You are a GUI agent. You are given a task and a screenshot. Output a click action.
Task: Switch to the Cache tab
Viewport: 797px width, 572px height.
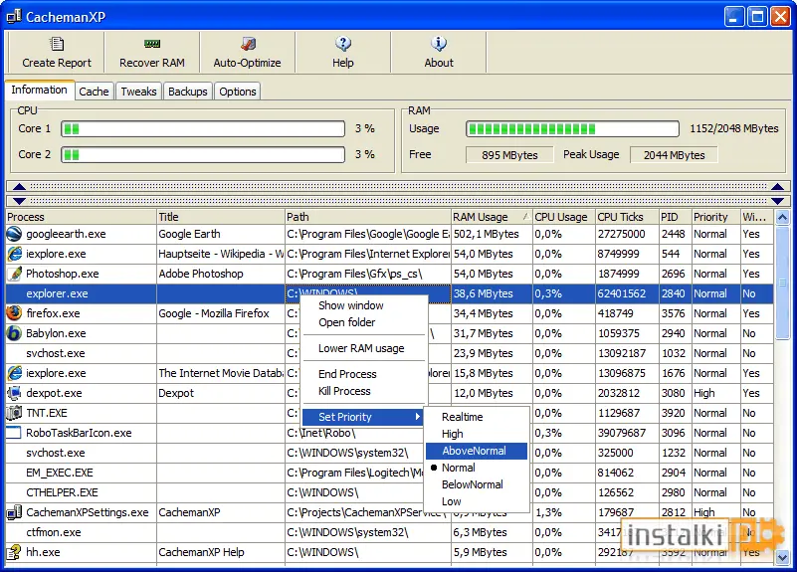95,92
